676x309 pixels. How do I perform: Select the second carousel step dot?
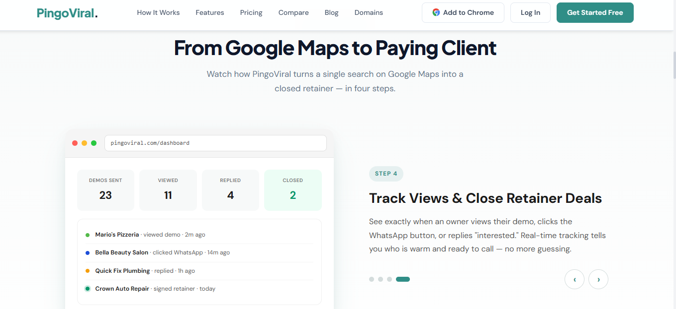pos(381,279)
